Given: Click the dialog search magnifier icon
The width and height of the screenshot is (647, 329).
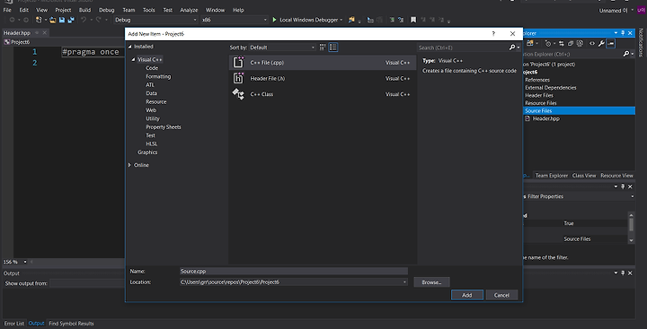Looking at the screenshot, I should pos(512,48).
